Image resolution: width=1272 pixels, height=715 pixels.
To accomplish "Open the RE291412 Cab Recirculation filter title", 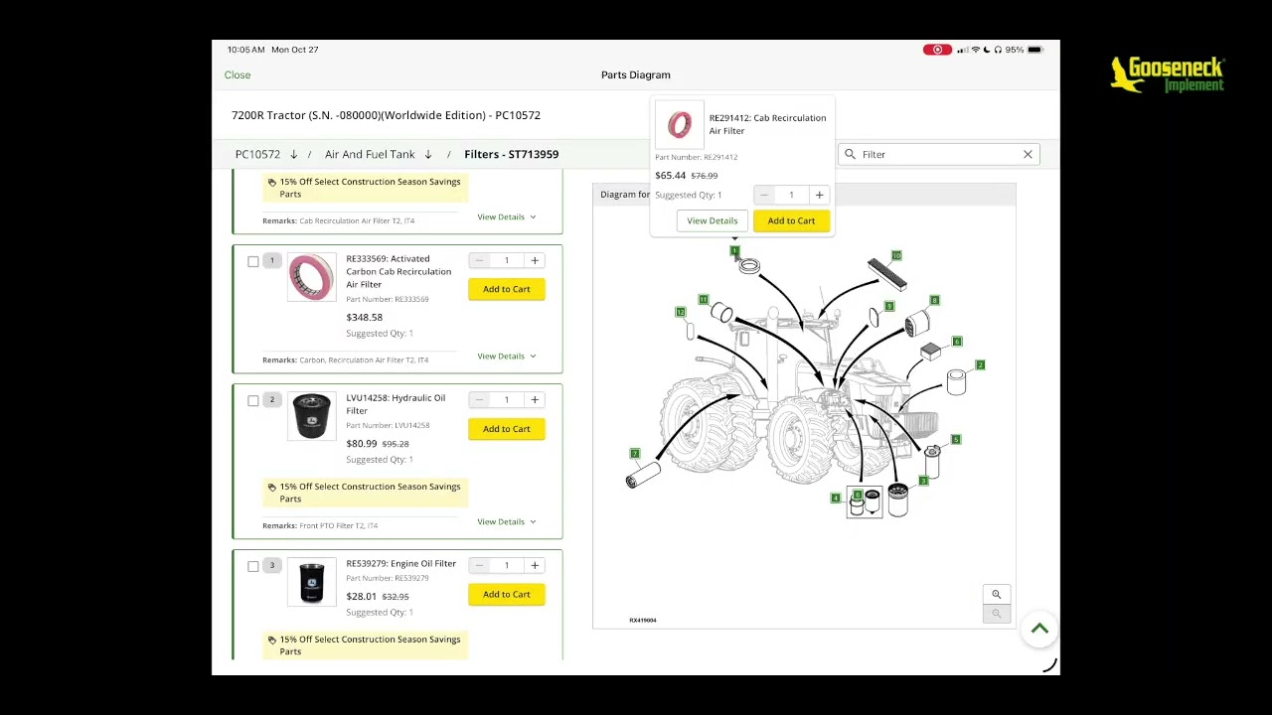I will (767, 124).
